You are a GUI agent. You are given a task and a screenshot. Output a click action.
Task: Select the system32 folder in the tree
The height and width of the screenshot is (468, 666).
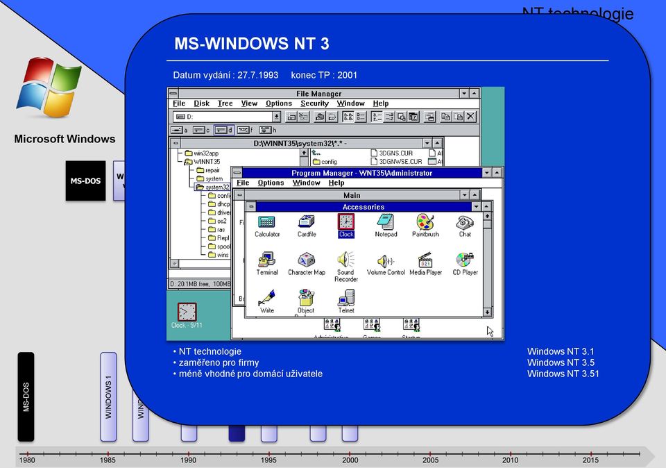[x=212, y=187]
